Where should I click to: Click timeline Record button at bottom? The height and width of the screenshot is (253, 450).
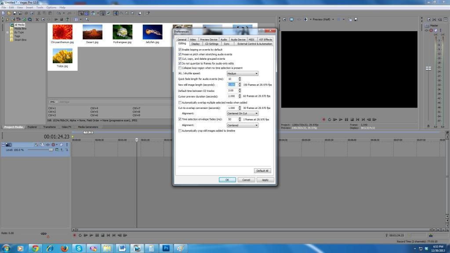coord(74,235)
